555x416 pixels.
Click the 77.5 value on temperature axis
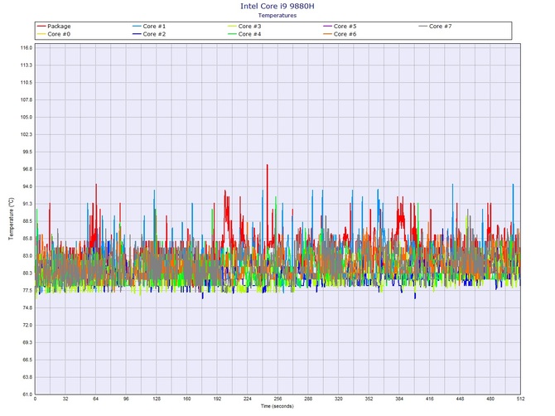(27, 291)
